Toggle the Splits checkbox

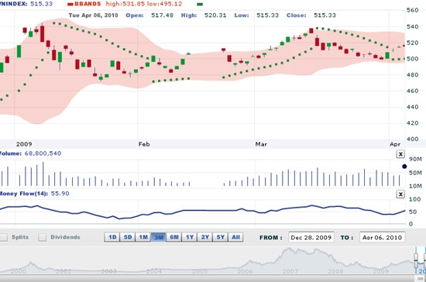click(4, 237)
